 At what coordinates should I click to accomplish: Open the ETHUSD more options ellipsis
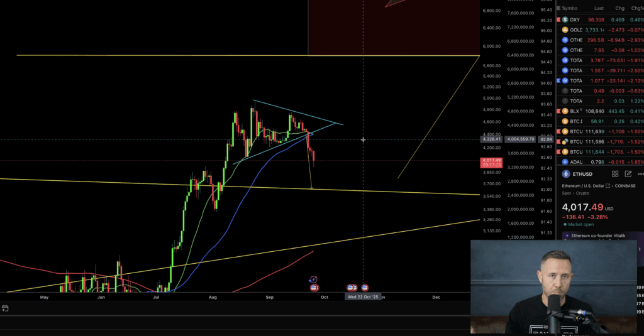pos(640,174)
